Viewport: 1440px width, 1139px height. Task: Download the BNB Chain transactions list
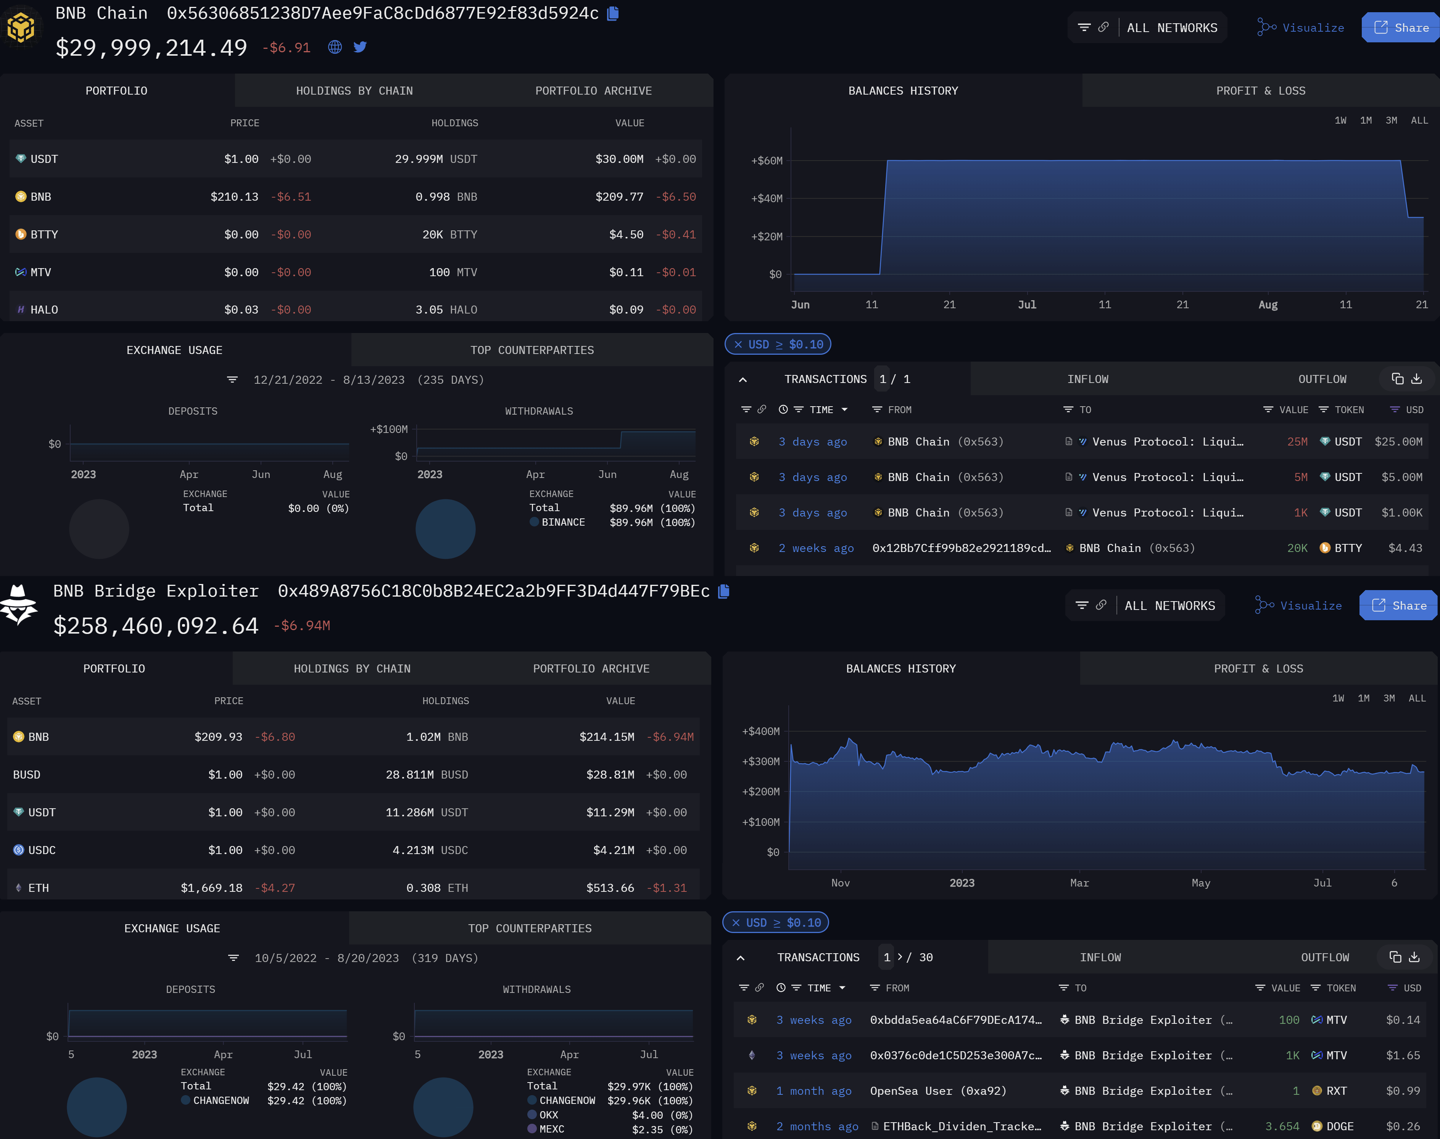coord(1417,379)
